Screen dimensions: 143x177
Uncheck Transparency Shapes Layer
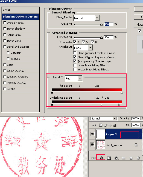coord(75,61)
